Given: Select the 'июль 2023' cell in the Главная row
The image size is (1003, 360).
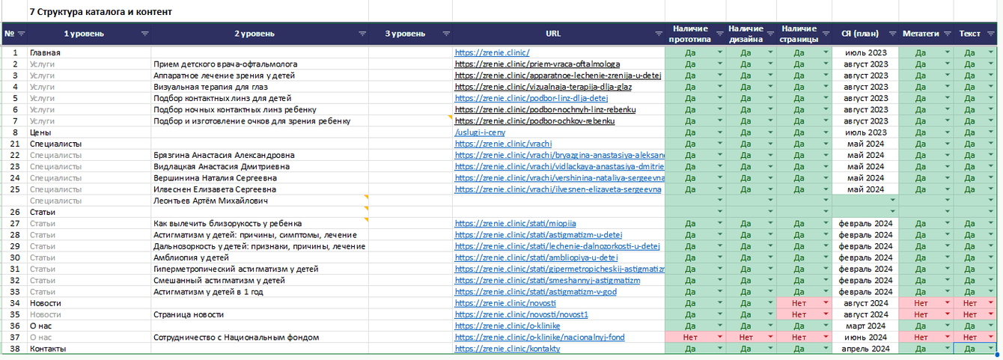Looking at the screenshot, I should [x=865, y=53].
